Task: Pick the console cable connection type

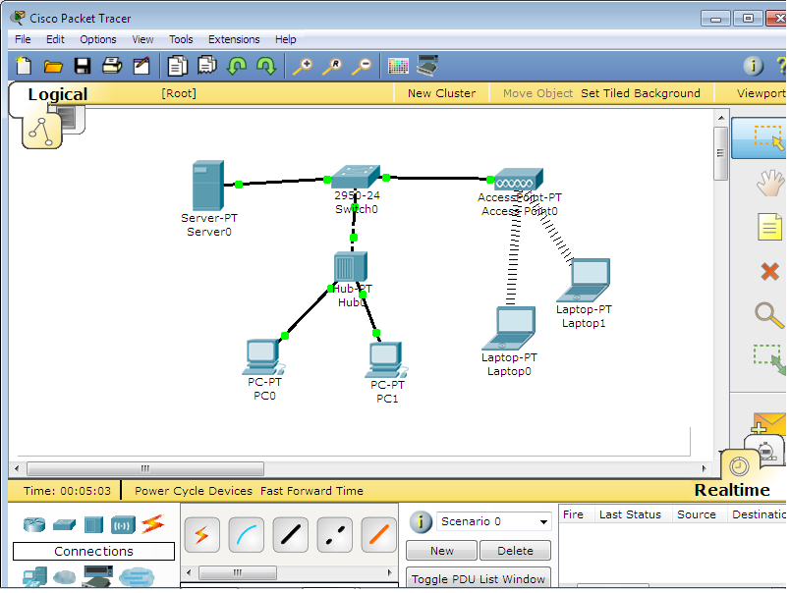Action: [246, 534]
